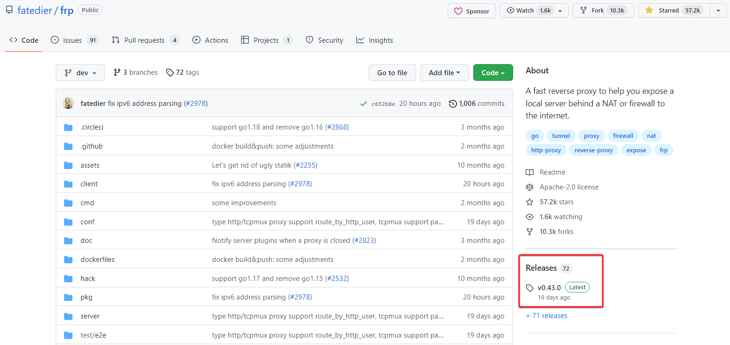Open the dockerfiles directory name
Screen dimensions: 730x345
[98, 260]
